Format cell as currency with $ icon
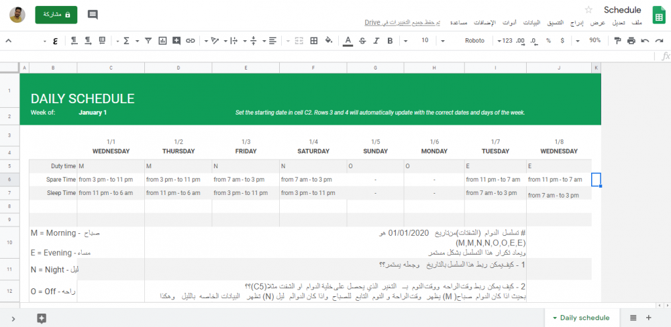The width and height of the screenshot is (671, 327). tap(562, 41)
